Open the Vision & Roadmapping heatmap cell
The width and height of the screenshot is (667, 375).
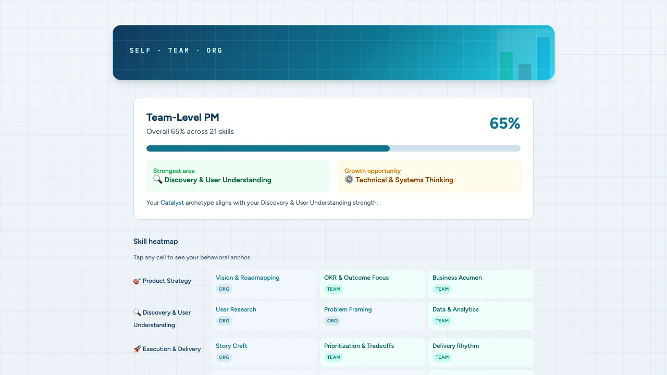[264, 284]
